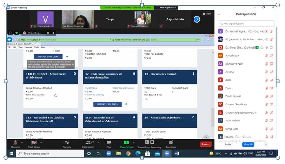Open Task View on the taskbar
285x164 pixels.
point(98,154)
